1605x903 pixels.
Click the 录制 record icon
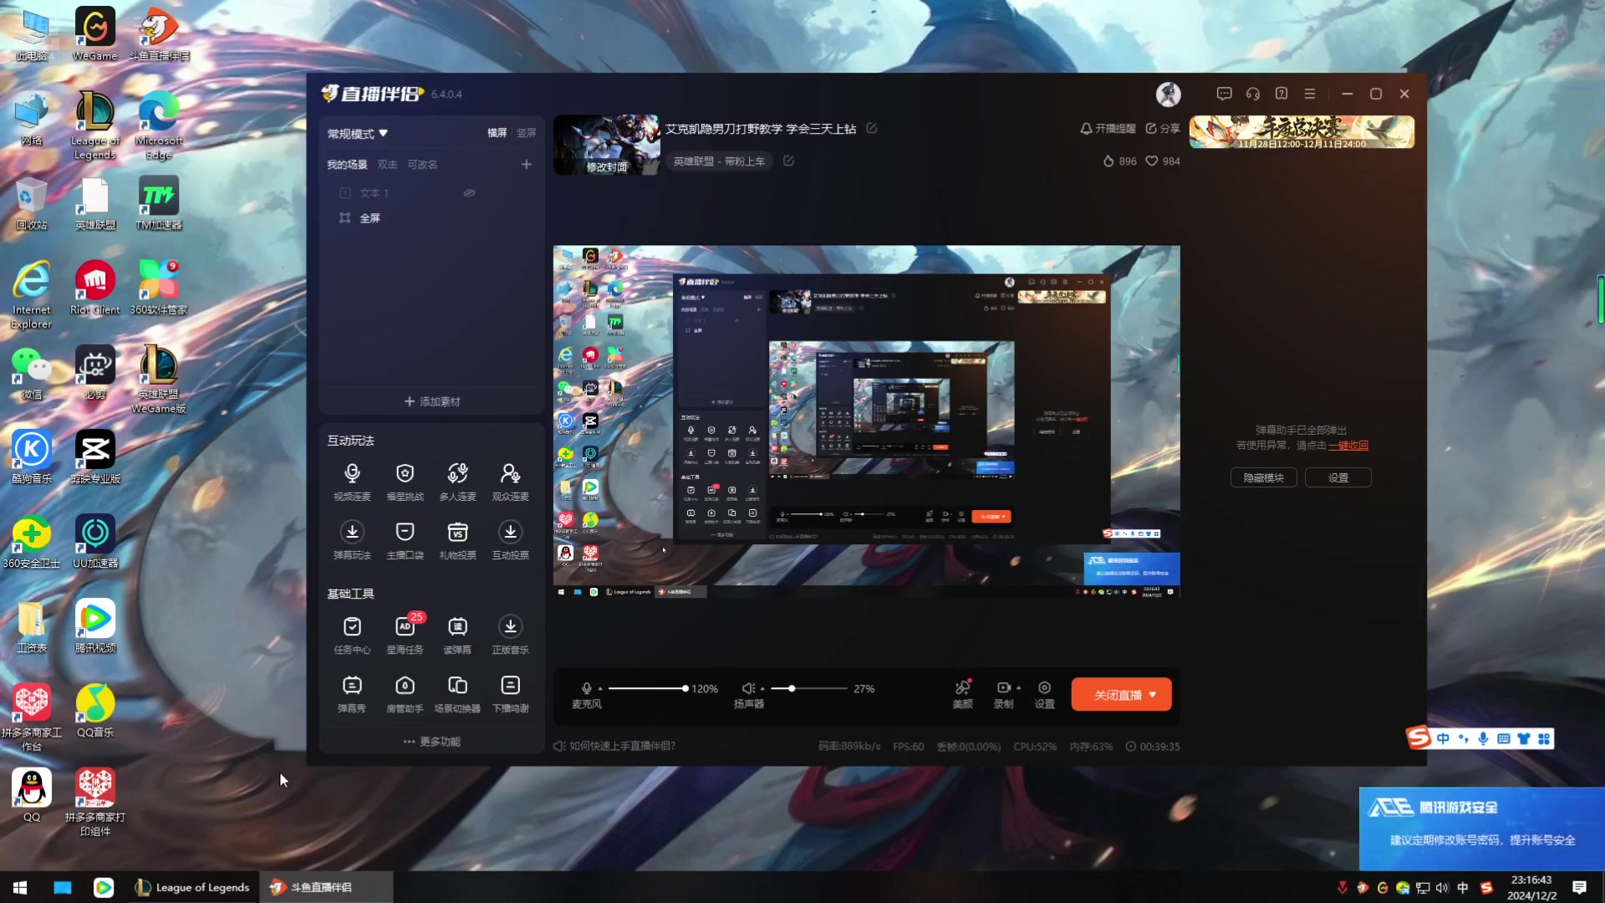click(1003, 688)
